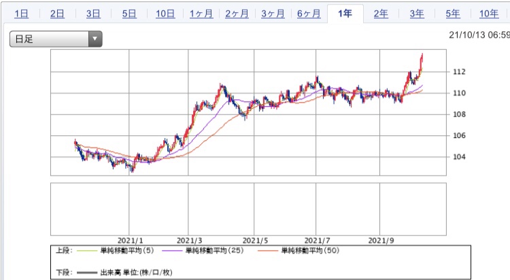This screenshot has width=510, height=280.
Task: Select the 5日 period tab
Action: 129,14
